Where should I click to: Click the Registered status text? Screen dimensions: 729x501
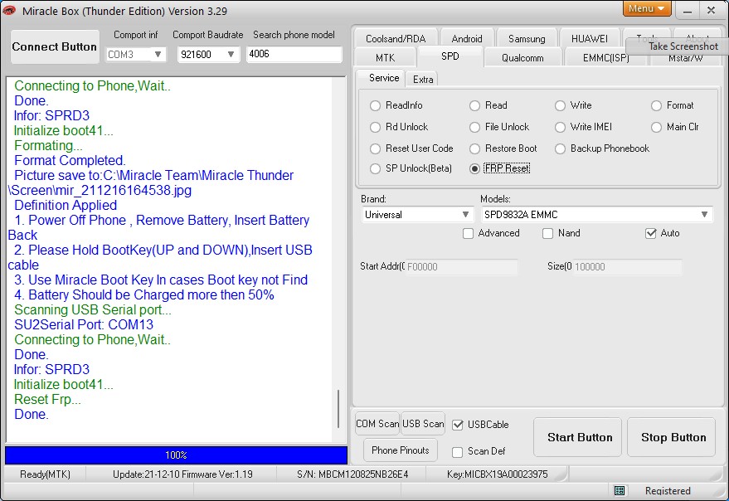click(668, 491)
